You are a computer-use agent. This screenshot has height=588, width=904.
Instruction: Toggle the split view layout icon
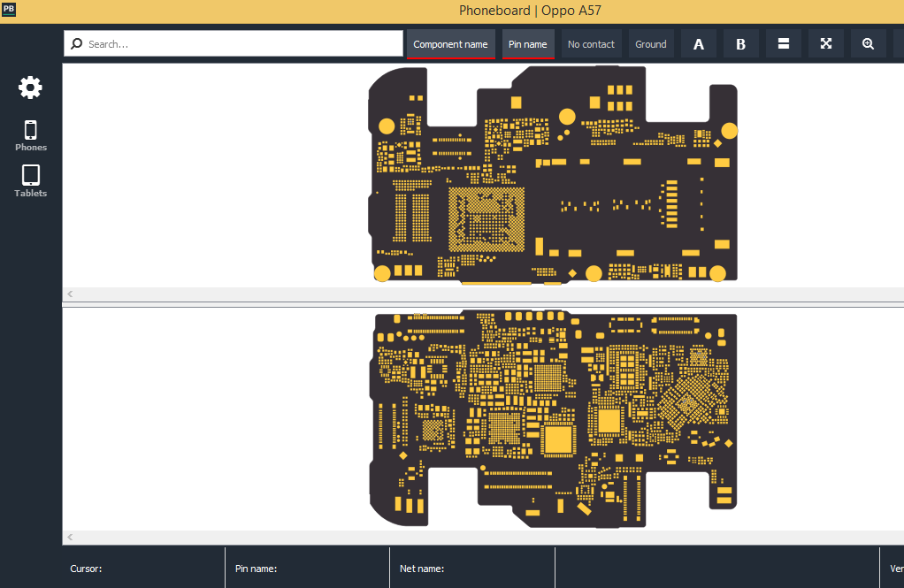coord(784,44)
